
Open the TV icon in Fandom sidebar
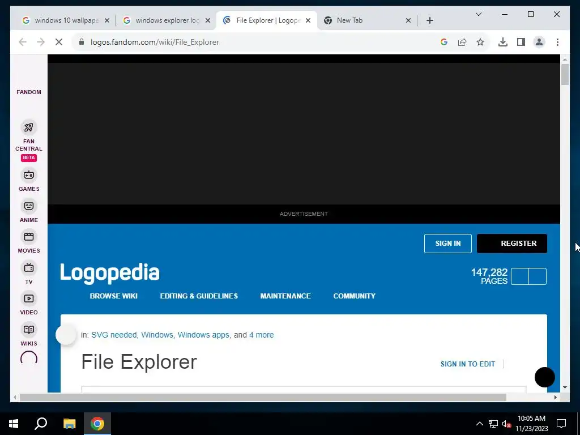[x=28, y=268]
